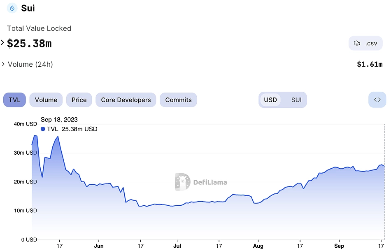
Task: Expand the Total Value Locked chevron
Action: pos(2,43)
